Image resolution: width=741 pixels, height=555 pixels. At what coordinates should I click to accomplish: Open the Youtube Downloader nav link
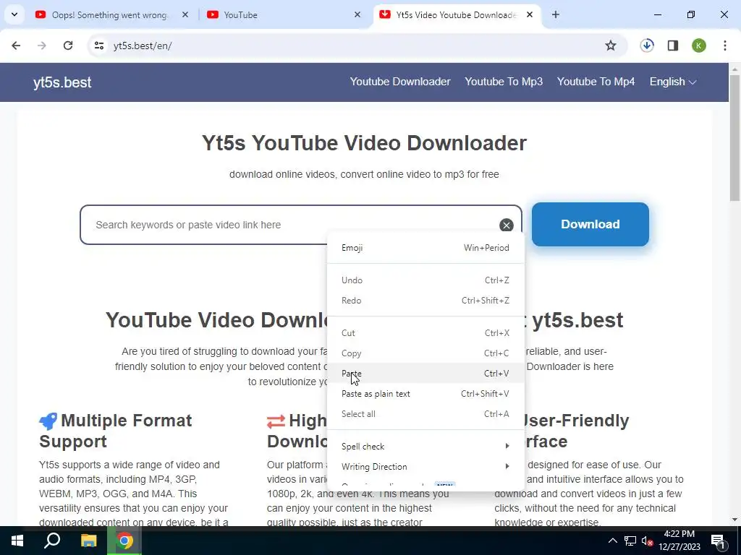pyautogui.click(x=400, y=82)
